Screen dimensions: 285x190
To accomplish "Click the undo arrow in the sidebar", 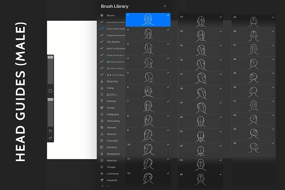I will (x=50, y=131).
